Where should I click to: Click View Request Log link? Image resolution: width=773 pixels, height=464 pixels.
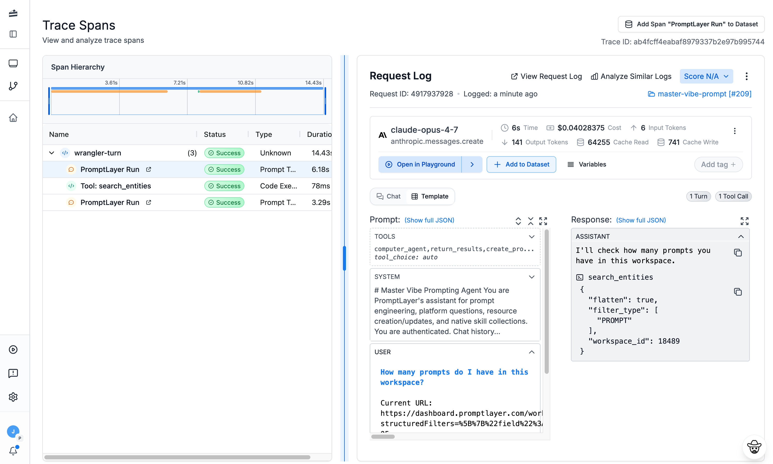[x=546, y=76]
